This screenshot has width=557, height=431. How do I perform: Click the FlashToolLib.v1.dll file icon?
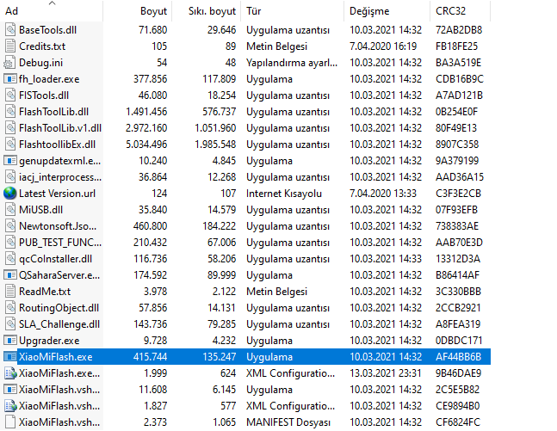point(10,128)
